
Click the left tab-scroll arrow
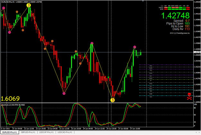click(196, 132)
